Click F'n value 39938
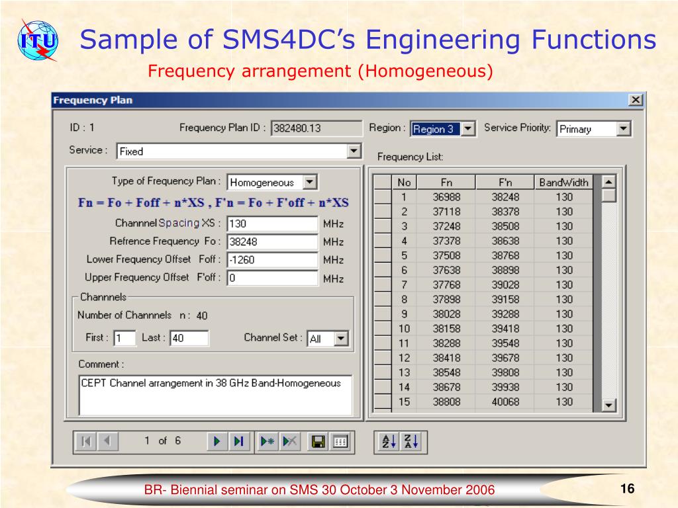Screen dimensions: 678x508 [505, 388]
